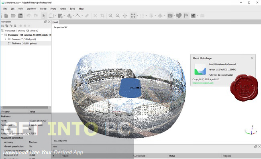Select the Rectangle selection tool
Image resolution: width=261 pixels, height=159 pixels.
click(51, 16)
